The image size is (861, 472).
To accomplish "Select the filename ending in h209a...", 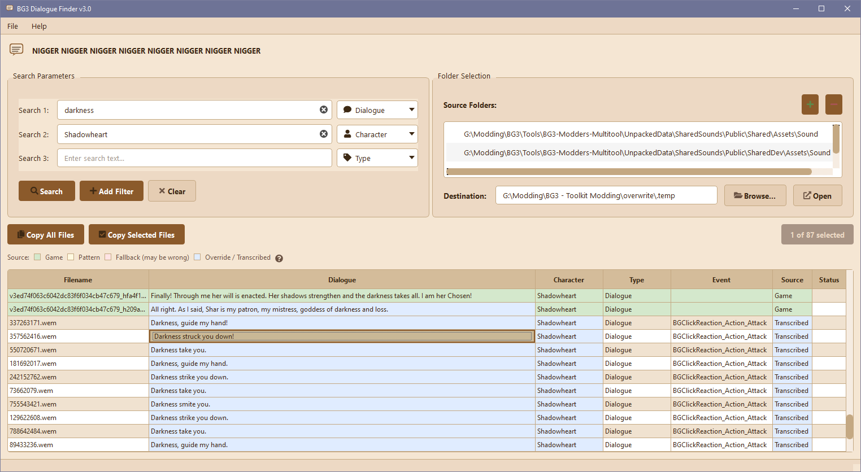I will [78, 309].
